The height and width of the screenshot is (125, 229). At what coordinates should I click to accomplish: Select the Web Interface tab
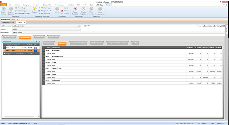pyautogui.click(x=5, y=19)
